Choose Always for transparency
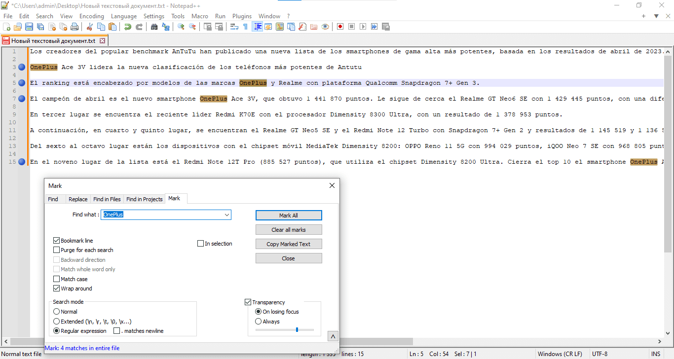Image resolution: width=674 pixels, height=359 pixels. click(258, 322)
